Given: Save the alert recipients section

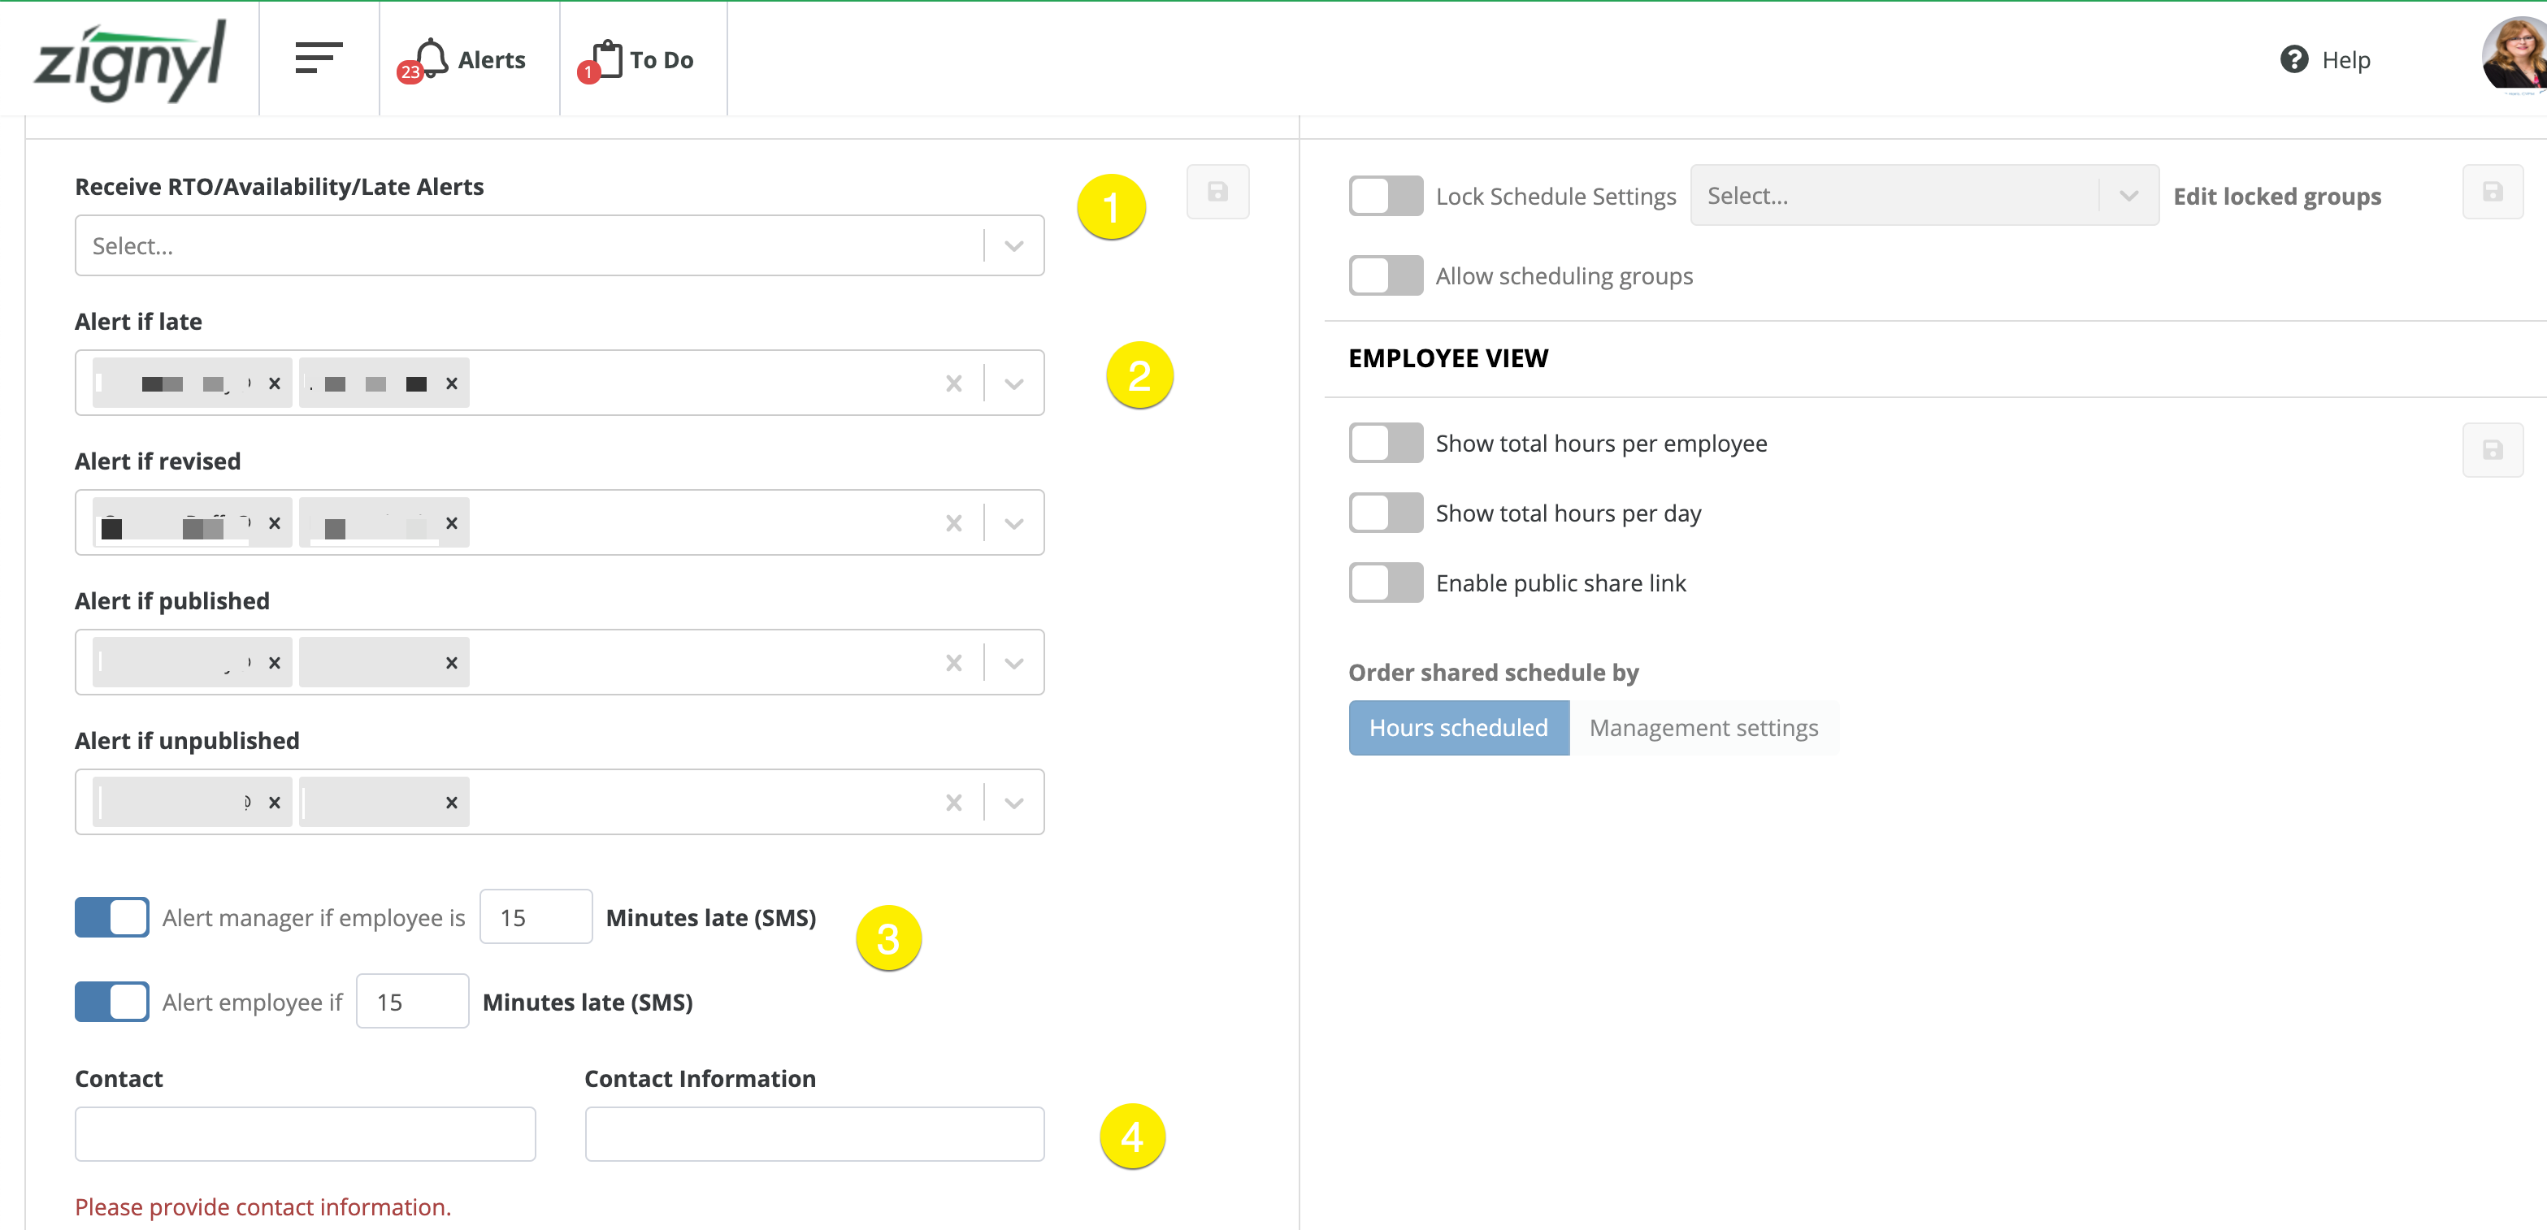Looking at the screenshot, I should [x=1217, y=192].
